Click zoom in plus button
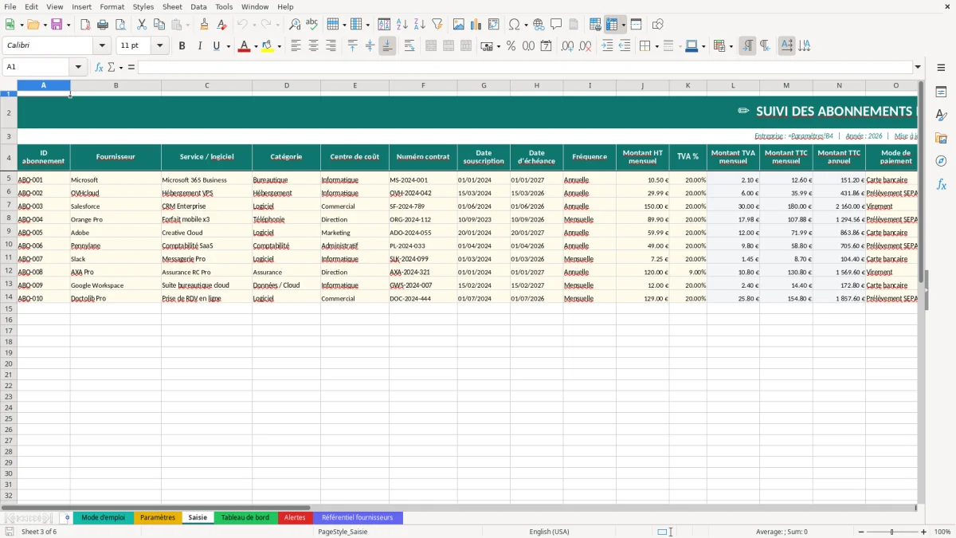This screenshot has height=538, width=956. (x=923, y=532)
